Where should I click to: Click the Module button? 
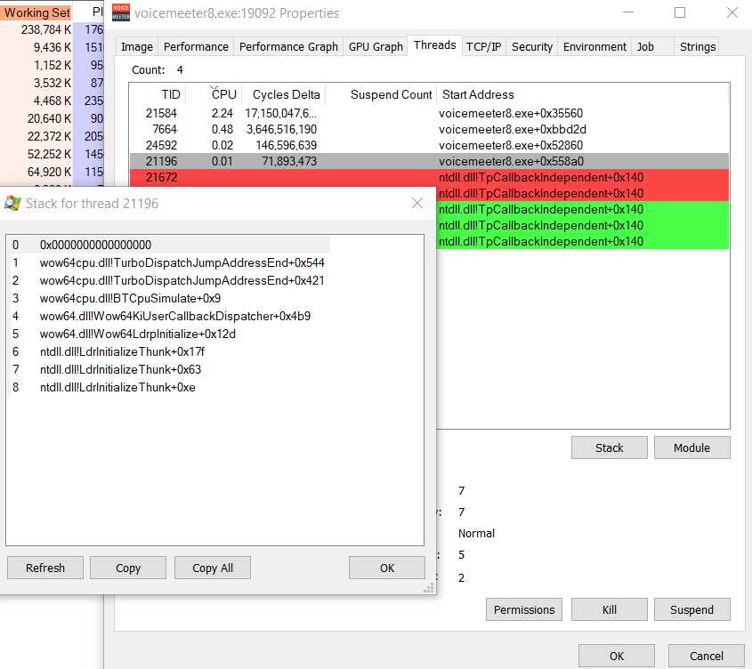point(691,447)
